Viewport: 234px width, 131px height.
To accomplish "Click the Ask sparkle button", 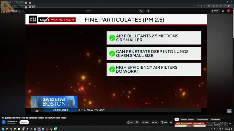I will pyautogui.click(x=155, y=122).
